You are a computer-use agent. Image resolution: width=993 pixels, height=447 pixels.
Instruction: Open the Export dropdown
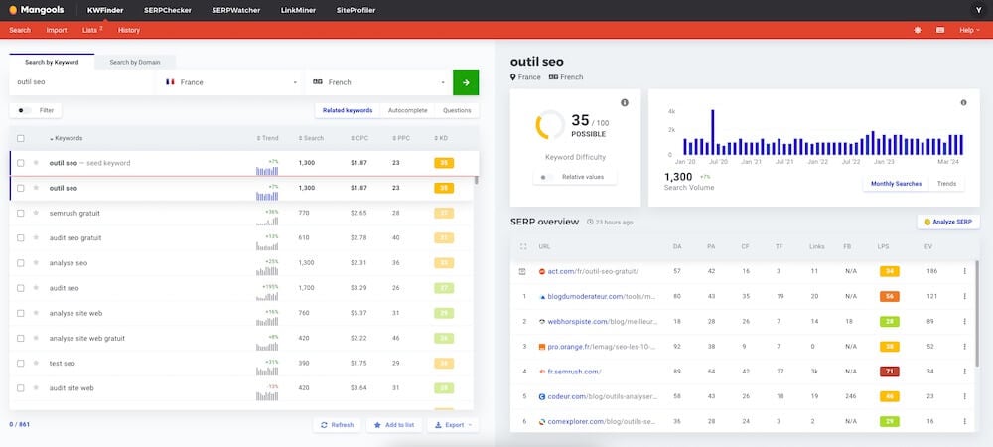(x=454, y=425)
